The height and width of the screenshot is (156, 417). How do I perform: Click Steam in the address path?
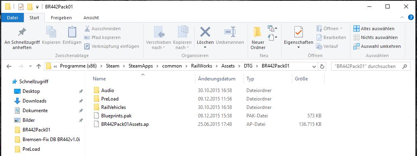[113, 66]
